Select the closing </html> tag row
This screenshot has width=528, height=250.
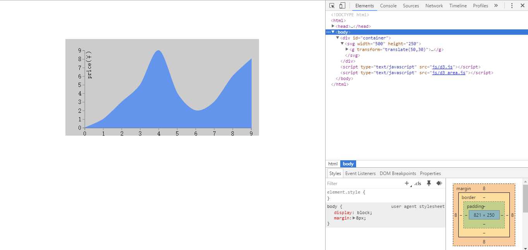click(x=339, y=84)
